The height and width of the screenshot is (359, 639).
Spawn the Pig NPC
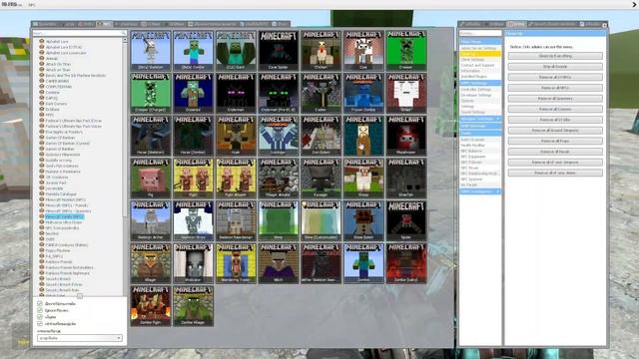pos(151,179)
